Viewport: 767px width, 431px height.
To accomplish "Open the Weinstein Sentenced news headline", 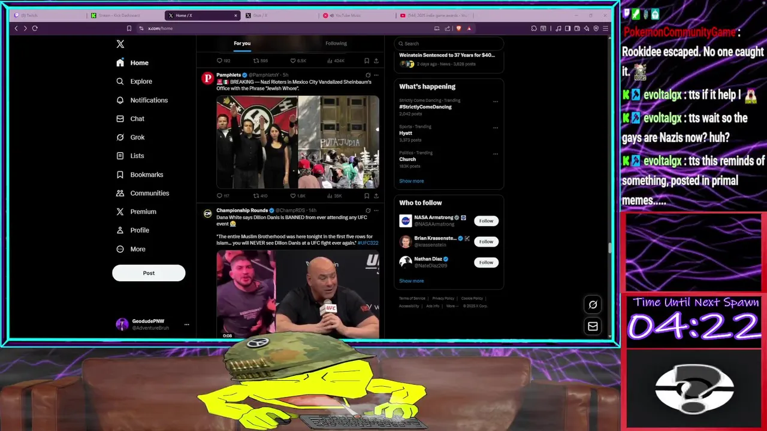I will [x=447, y=55].
